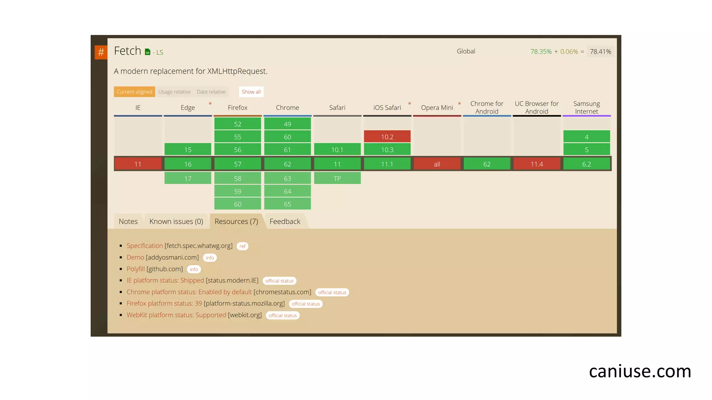The height and width of the screenshot is (400, 712).
Task: Switch to Date relative view
Action: point(211,92)
